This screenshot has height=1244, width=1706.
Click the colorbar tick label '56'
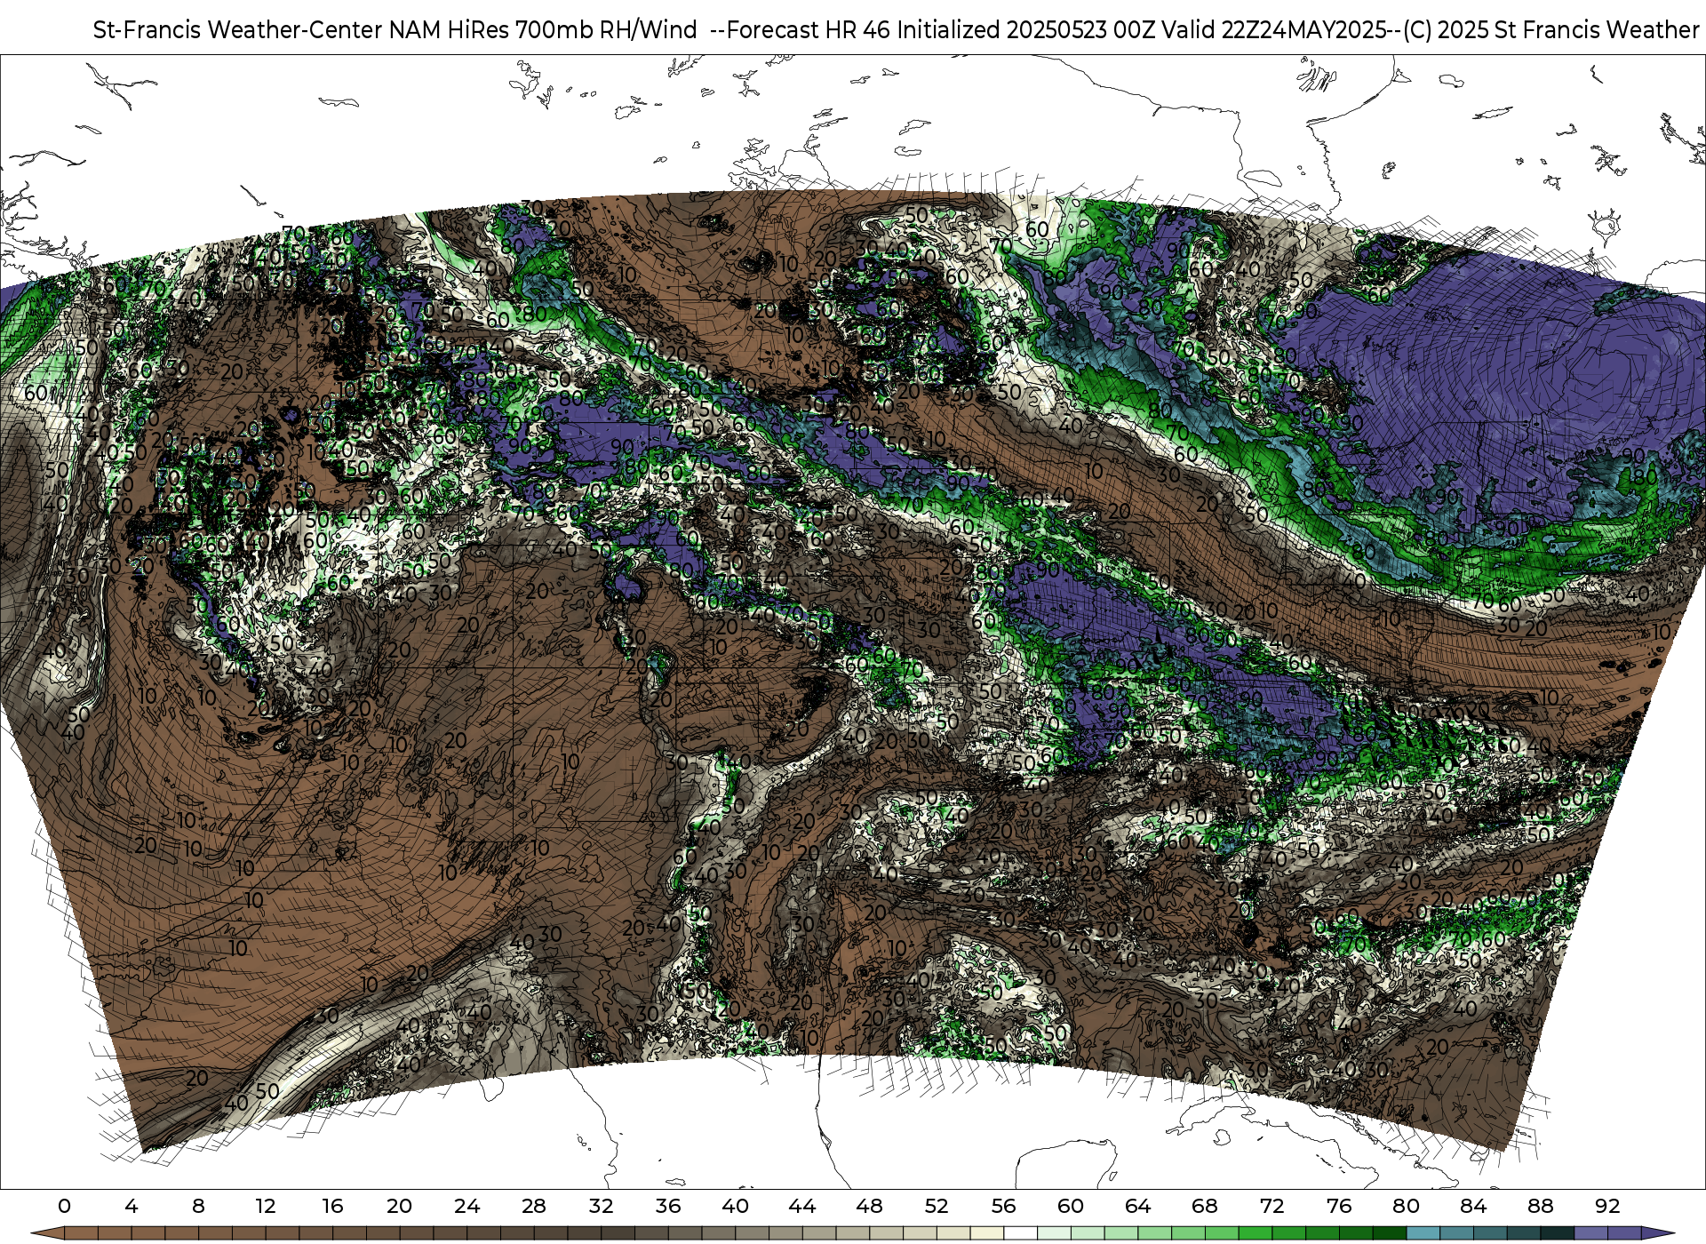[1003, 1206]
